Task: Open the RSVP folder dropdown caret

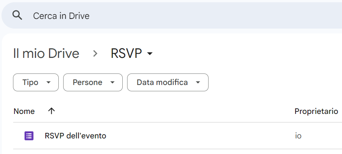Action: 150,54
